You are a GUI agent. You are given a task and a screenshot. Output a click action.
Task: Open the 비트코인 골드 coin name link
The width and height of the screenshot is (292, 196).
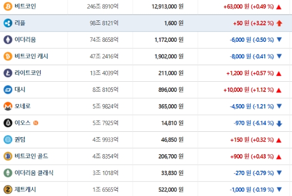tap(31, 156)
